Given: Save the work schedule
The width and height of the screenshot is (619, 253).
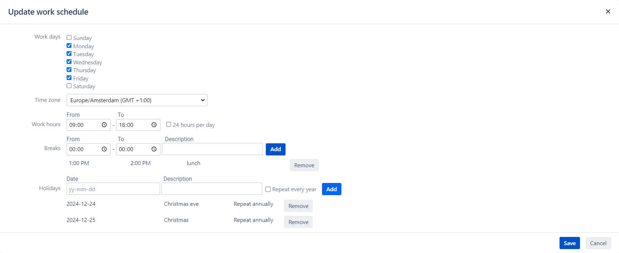Looking at the screenshot, I should [x=570, y=243].
